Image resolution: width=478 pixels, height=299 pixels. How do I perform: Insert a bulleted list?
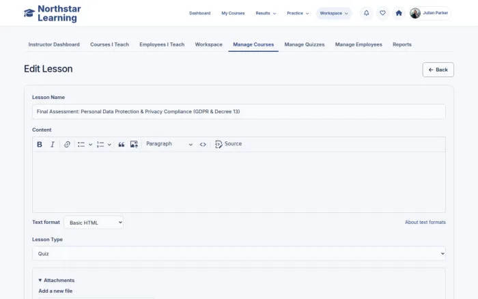pyautogui.click(x=81, y=144)
